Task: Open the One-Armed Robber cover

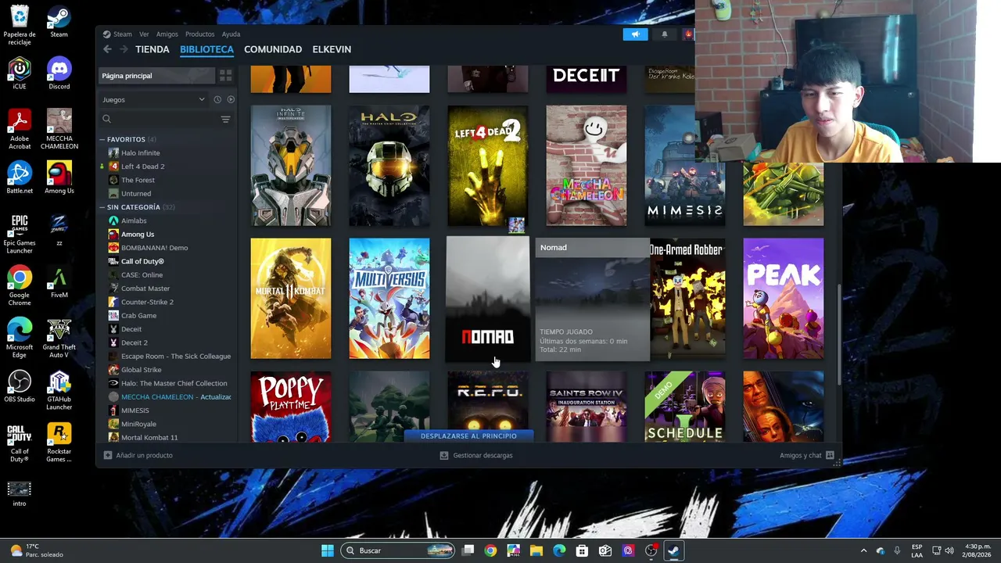Action: point(687,299)
